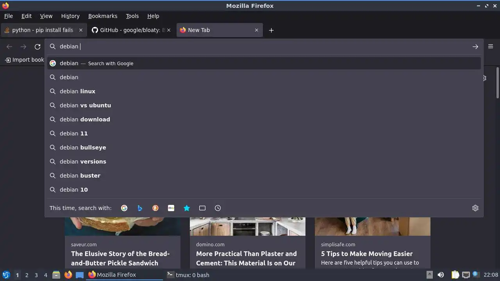Switch to 'tmux: 0 bash' taskbar window
500x281 pixels.
click(203, 275)
